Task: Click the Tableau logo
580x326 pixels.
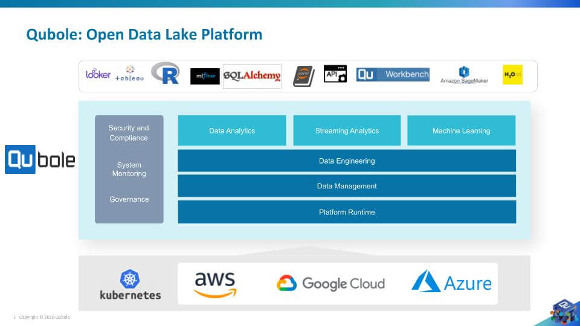Action: point(129,74)
